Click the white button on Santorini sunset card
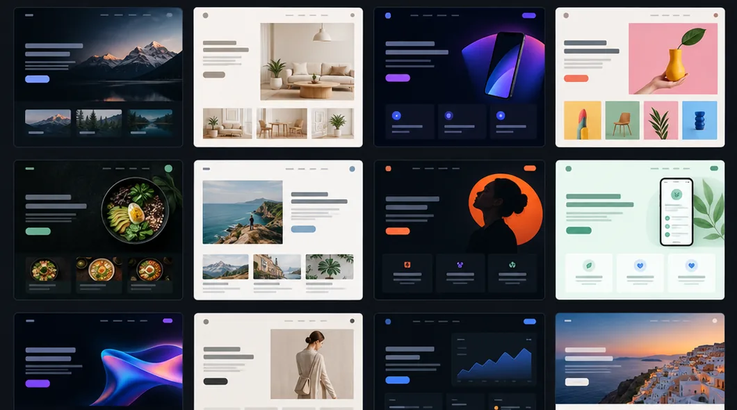The width and height of the screenshot is (737, 410). [576, 382]
